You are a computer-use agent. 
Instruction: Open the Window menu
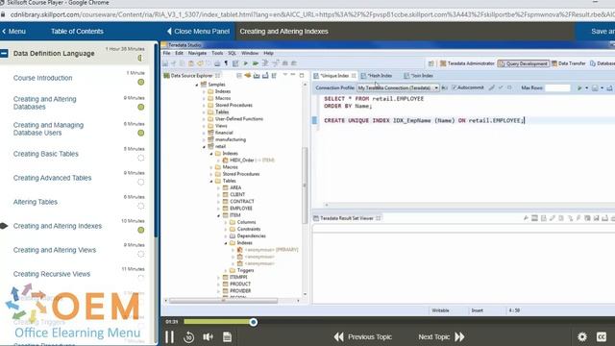point(250,53)
